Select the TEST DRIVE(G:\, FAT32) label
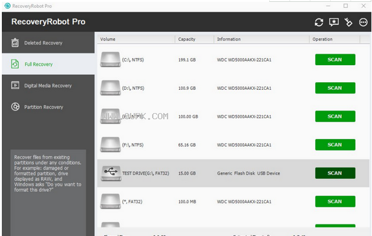Viewport: 372px width, 236px height. [146, 173]
